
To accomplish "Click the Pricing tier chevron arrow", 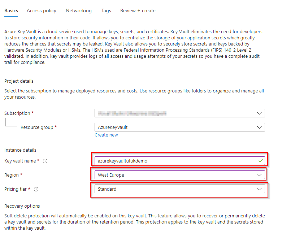I will click(x=259, y=189).
